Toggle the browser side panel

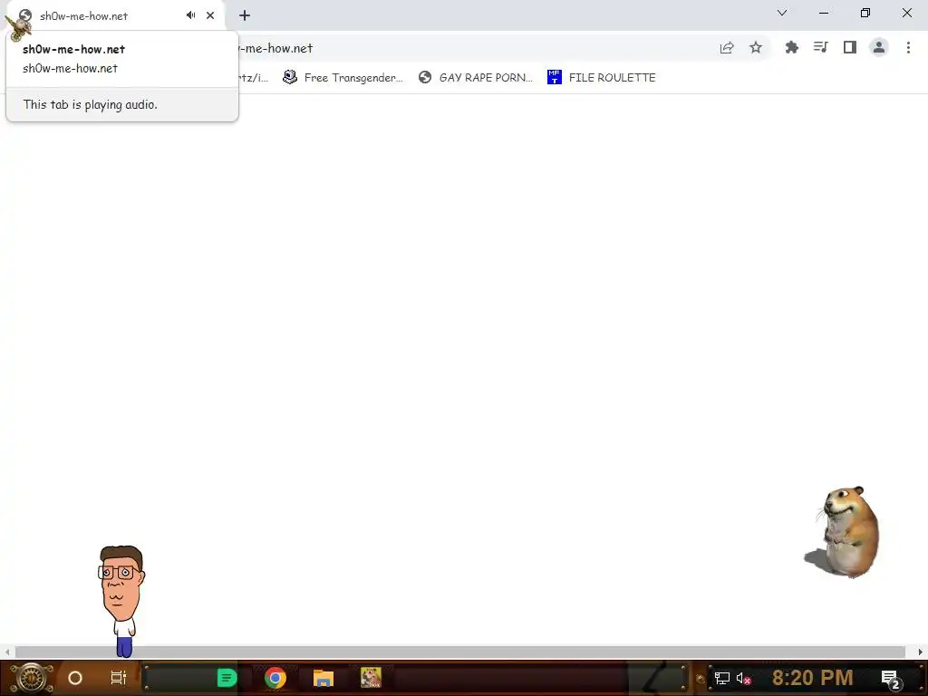(850, 47)
